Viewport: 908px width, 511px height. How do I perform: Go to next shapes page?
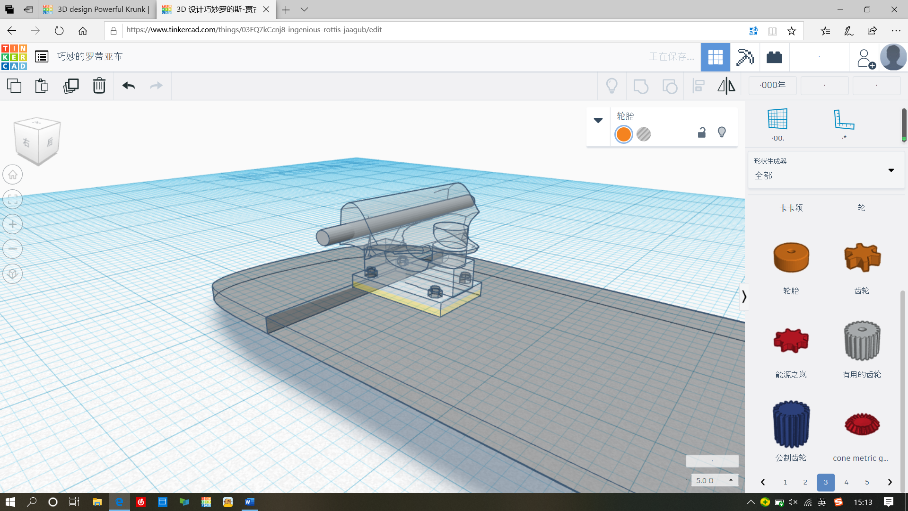coord(890,482)
